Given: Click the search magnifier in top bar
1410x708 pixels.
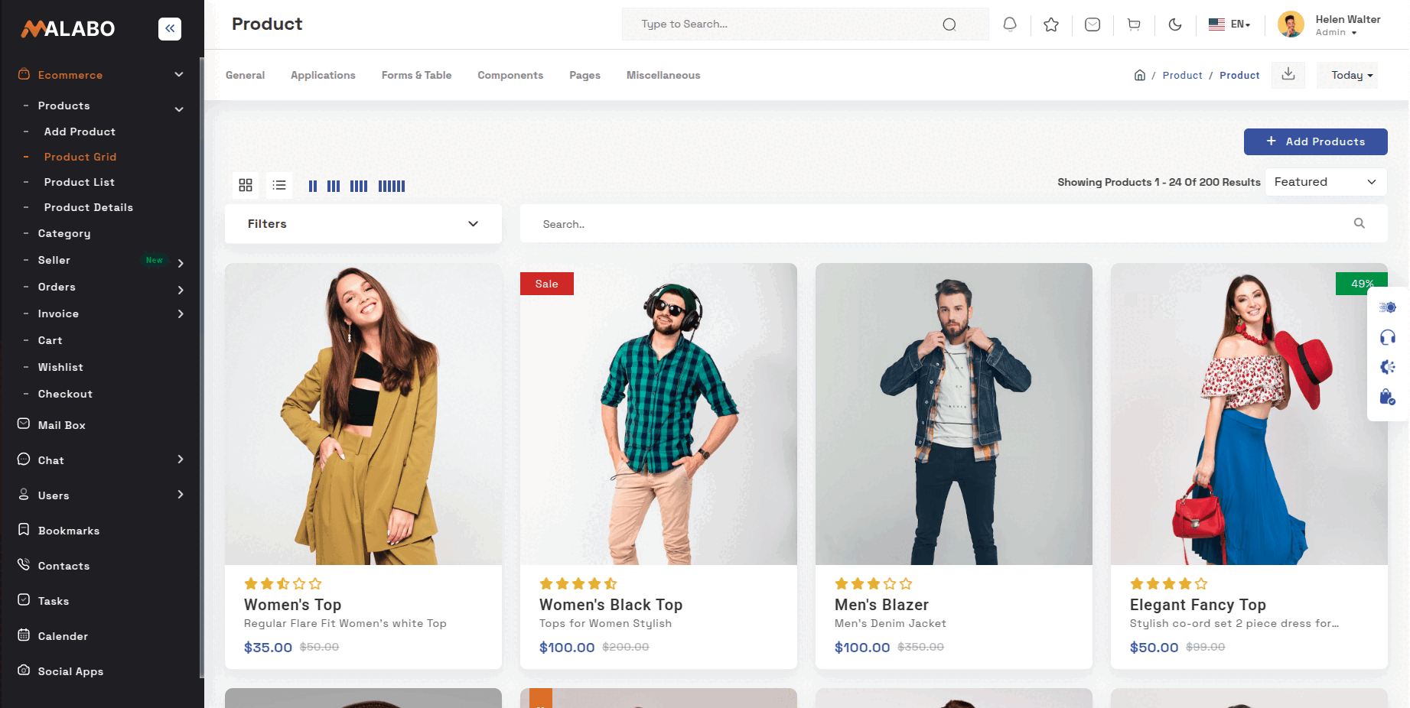Looking at the screenshot, I should (x=949, y=24).
